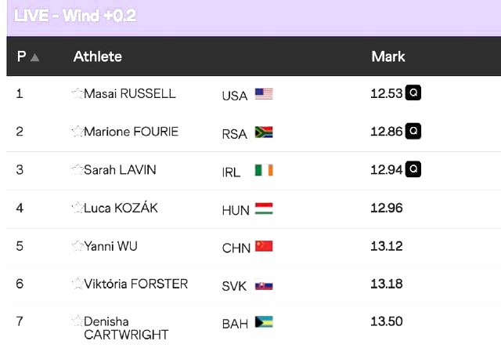
Task: Click the Athlete column header
Action: 97,56
